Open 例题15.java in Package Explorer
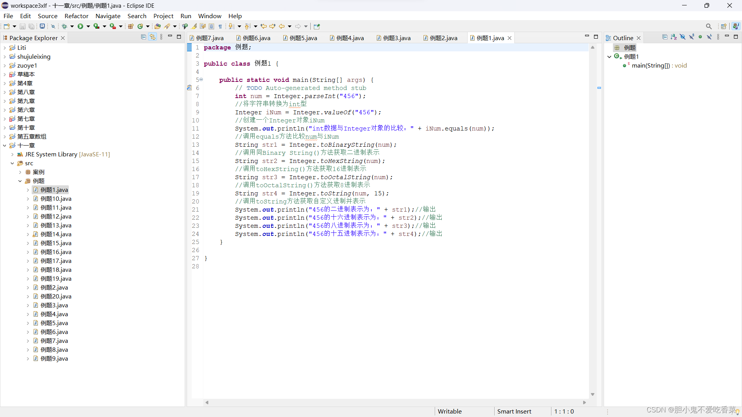This screenshot has width=742, height=417. (56, 243)
